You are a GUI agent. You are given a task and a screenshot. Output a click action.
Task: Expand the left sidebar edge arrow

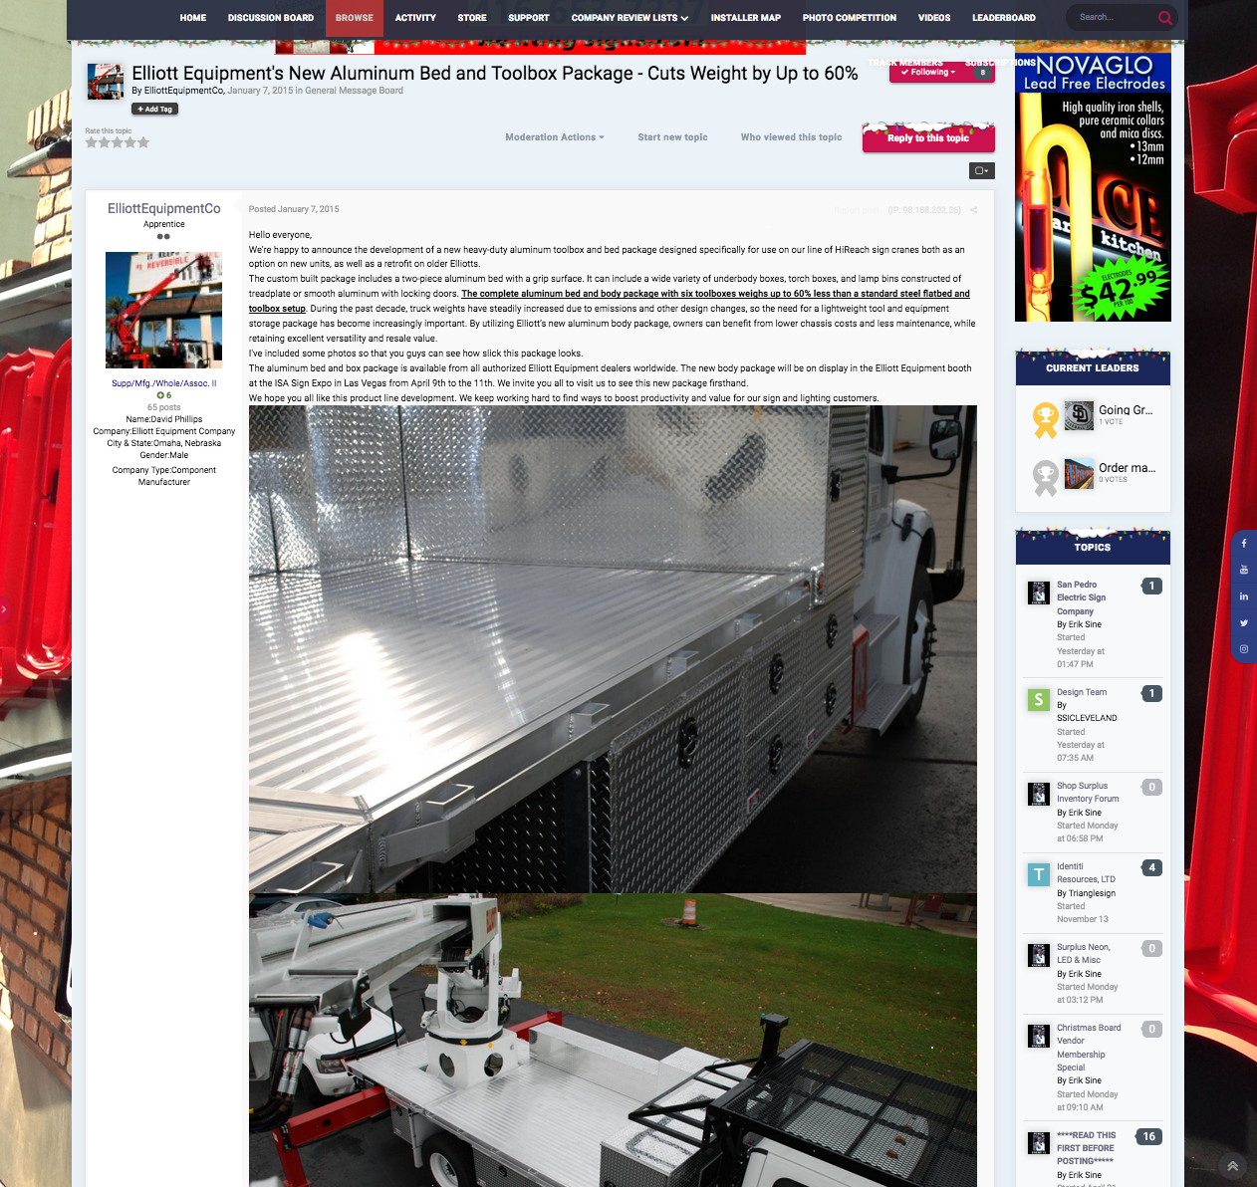coord(4,608)
